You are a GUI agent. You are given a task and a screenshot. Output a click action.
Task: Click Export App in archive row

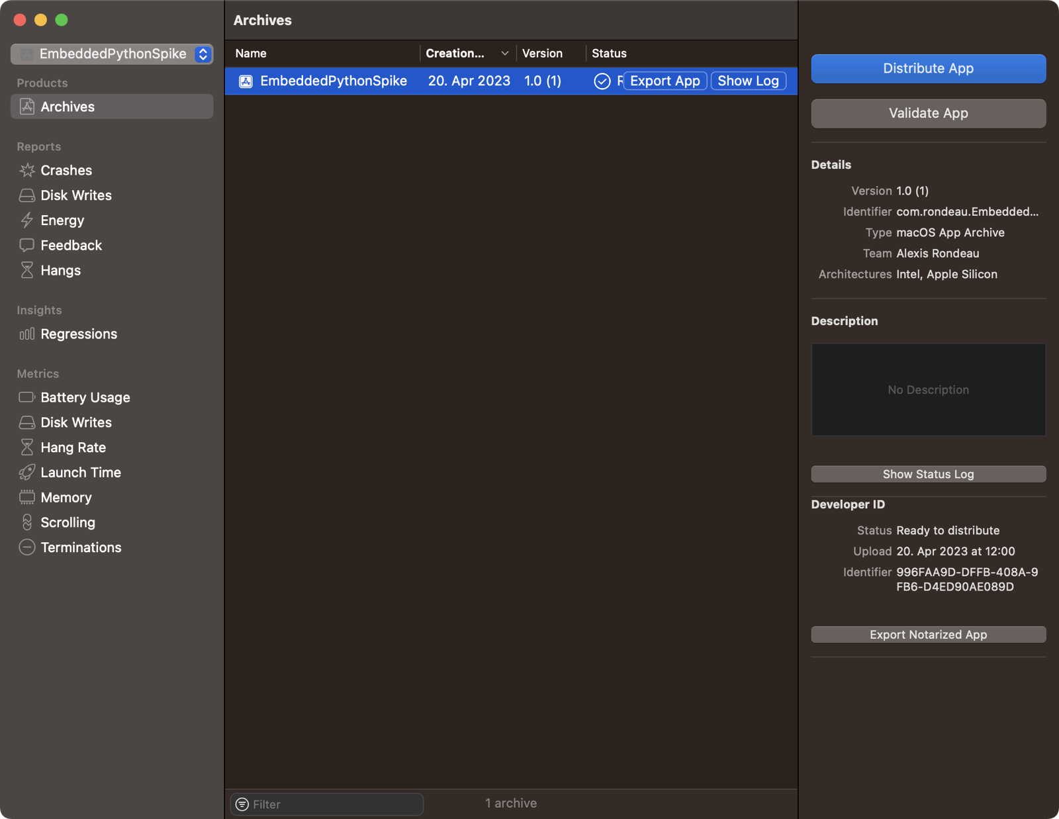pos(665,81)
